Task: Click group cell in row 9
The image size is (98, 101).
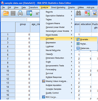Action: [23, 67]
